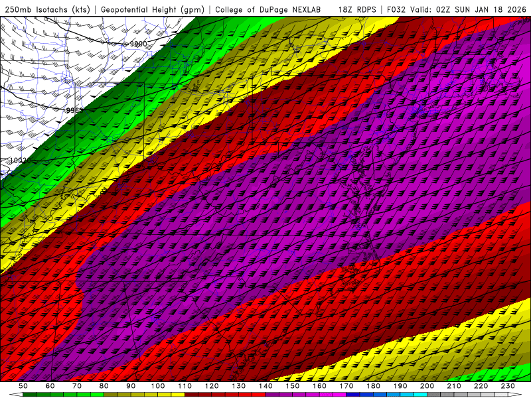Viewport: 531px width, 398px height.
Task: Click the 9900 height contour label
Action: point(139,44)
